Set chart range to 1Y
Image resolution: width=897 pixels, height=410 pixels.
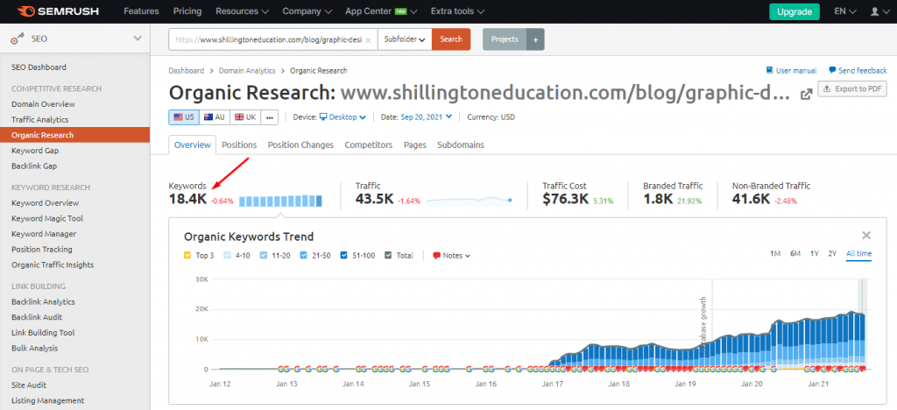point(814,254)
